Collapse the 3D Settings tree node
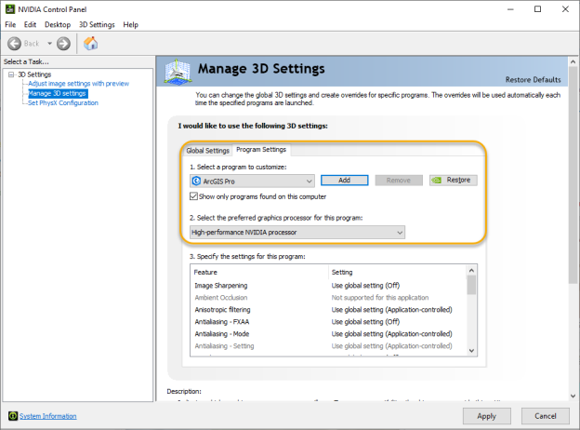This screenshot has width=580, height=430. click(x=11, y=74)
